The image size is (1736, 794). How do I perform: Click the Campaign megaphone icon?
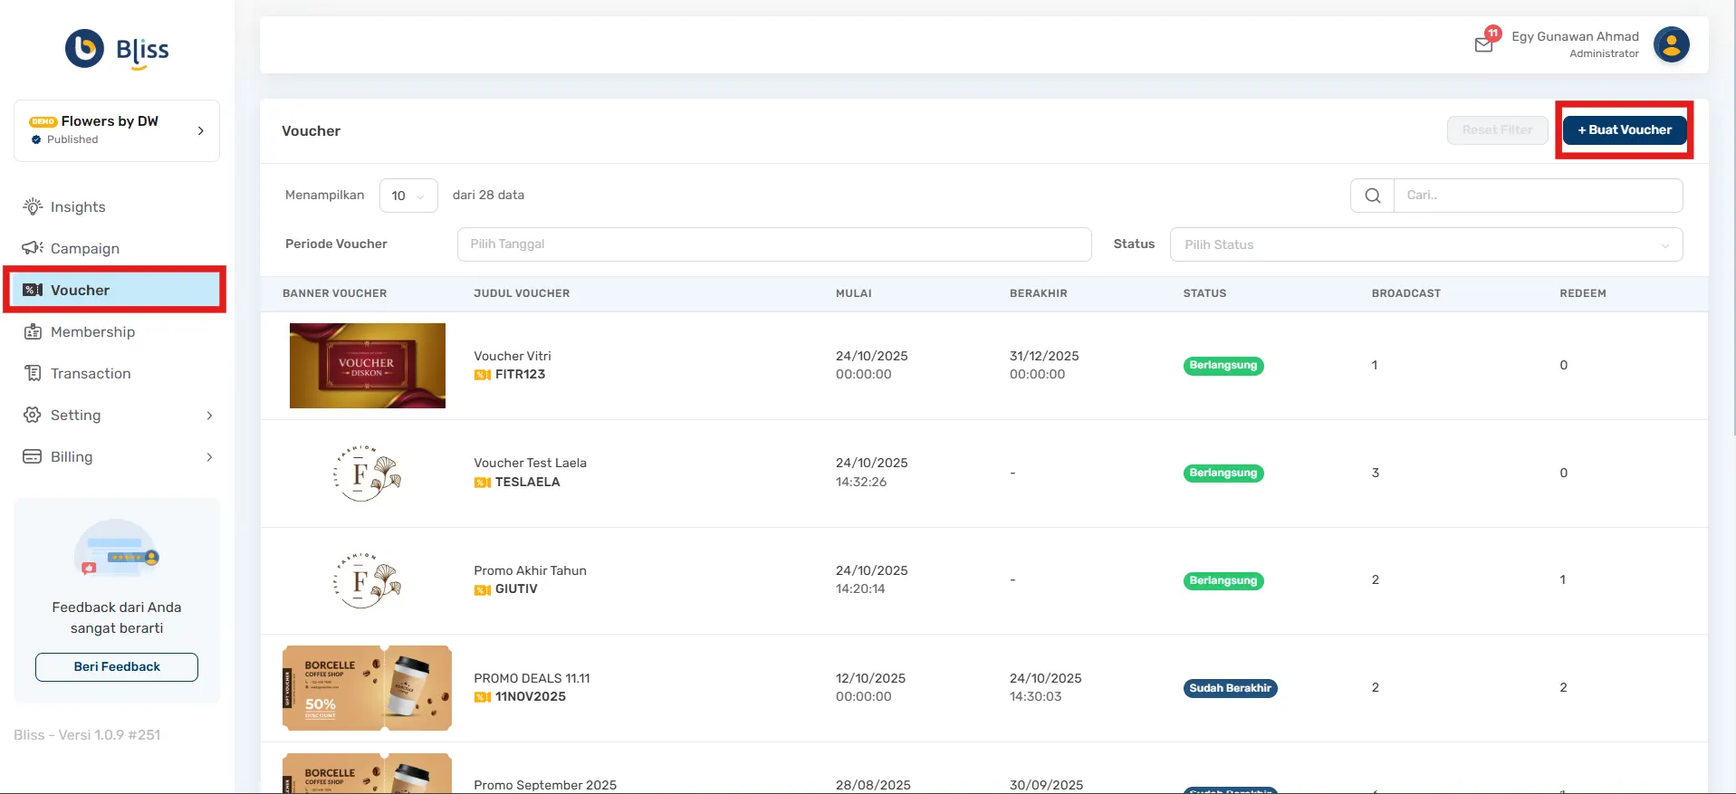[33, 248]
